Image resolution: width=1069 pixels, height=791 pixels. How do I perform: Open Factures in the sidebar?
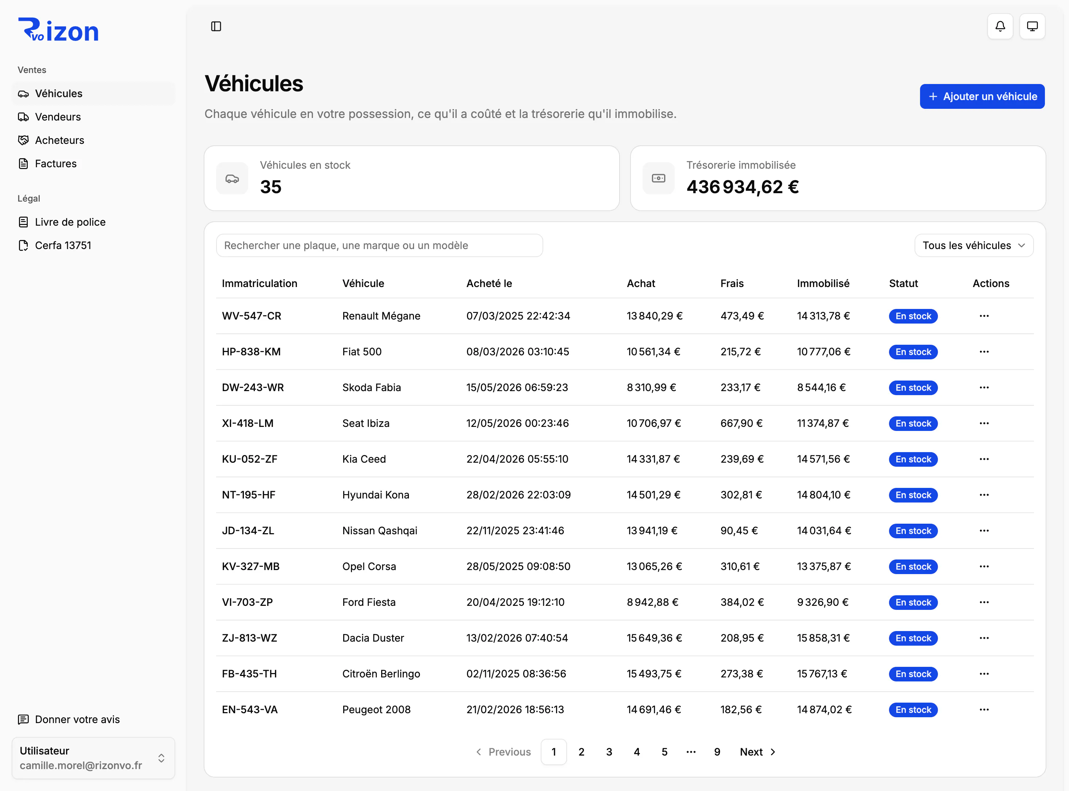[x=93, y=164]
